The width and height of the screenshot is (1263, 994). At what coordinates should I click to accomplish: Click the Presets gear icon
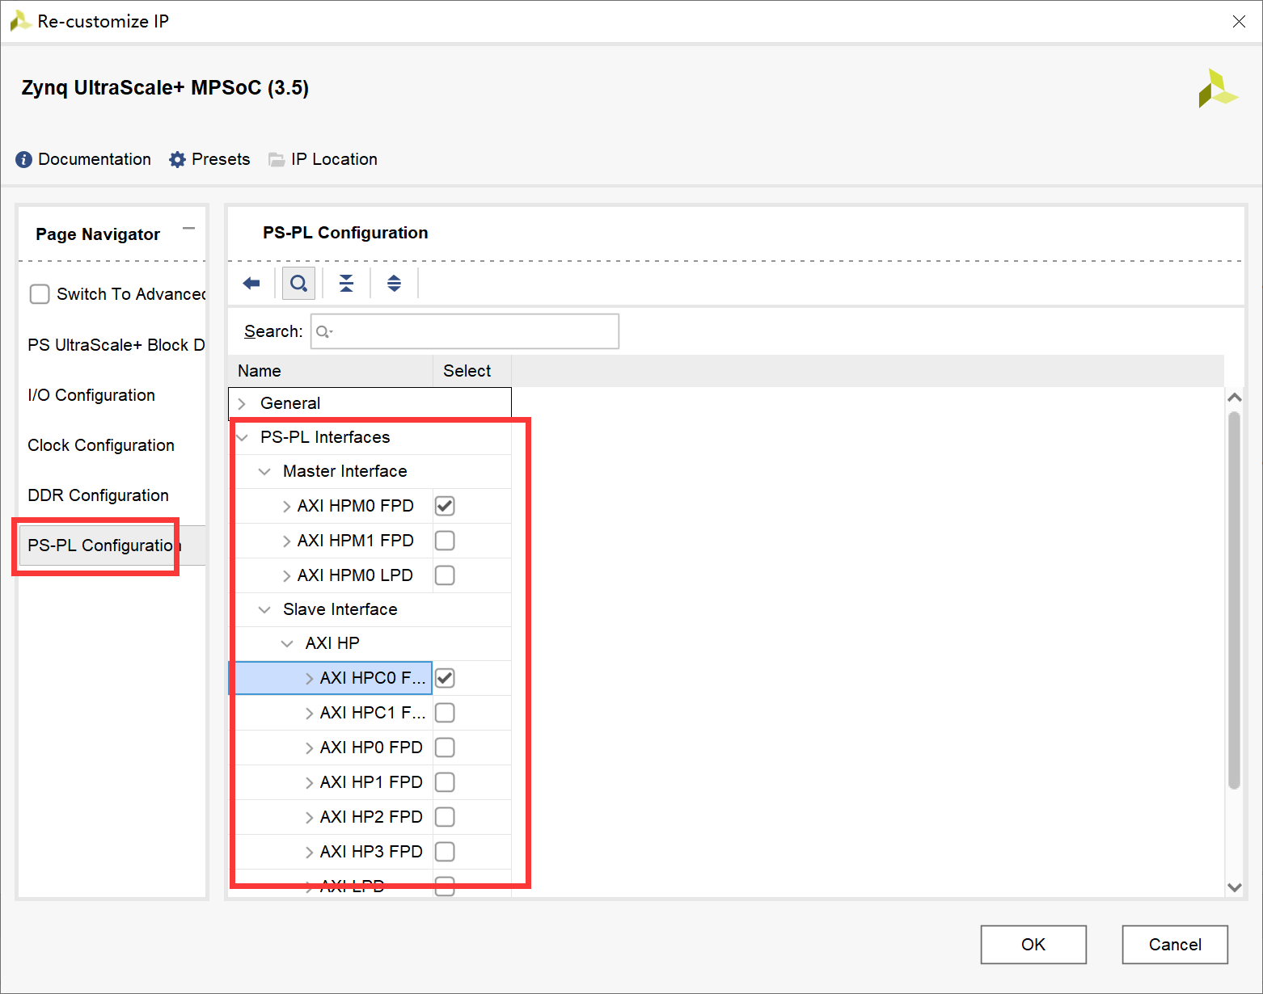[x=177, y=160]
